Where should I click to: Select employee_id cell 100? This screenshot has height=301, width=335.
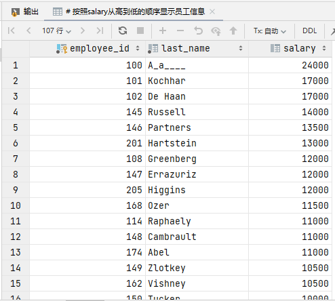(87, 65)
